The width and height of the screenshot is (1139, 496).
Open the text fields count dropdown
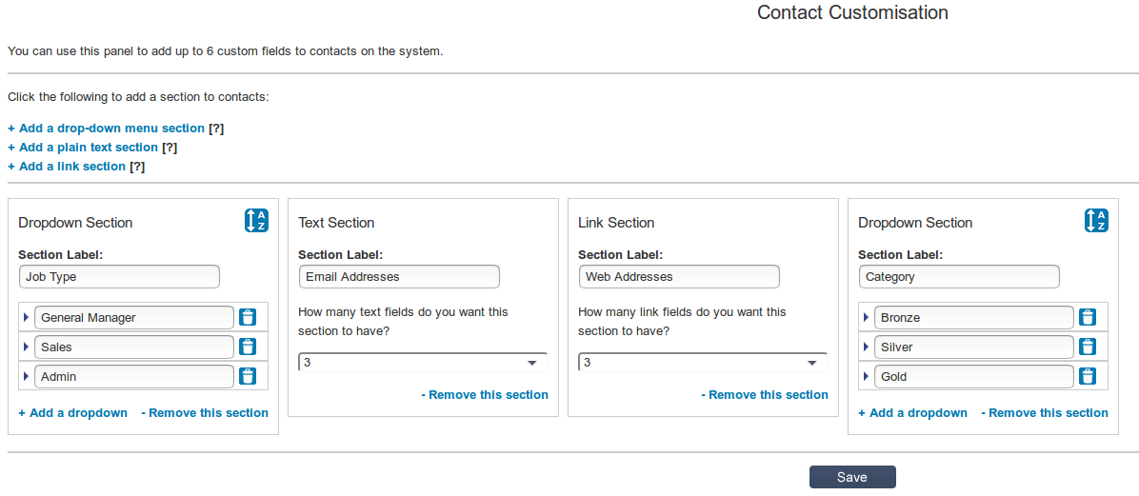tap(422, 363)
